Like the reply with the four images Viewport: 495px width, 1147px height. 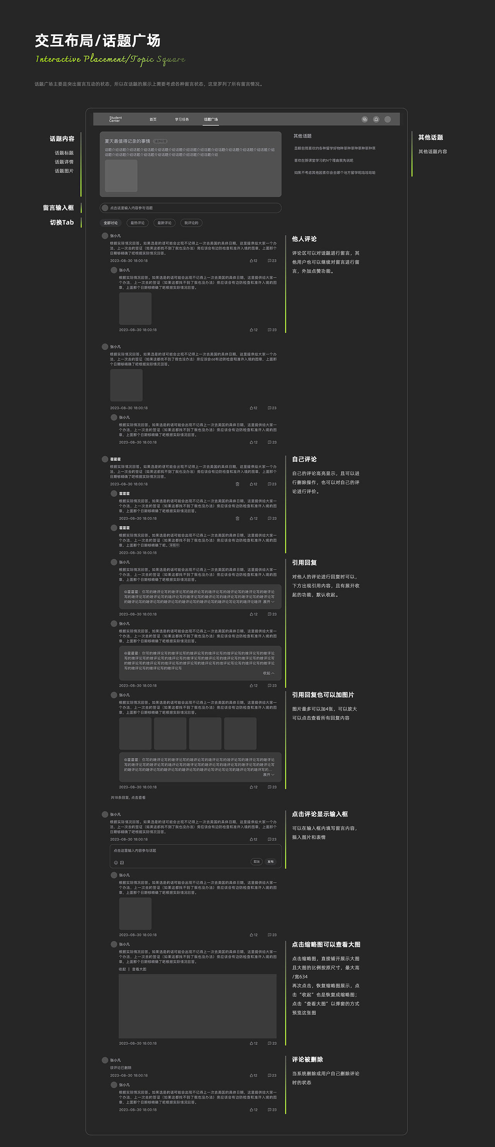click(254, 787)
